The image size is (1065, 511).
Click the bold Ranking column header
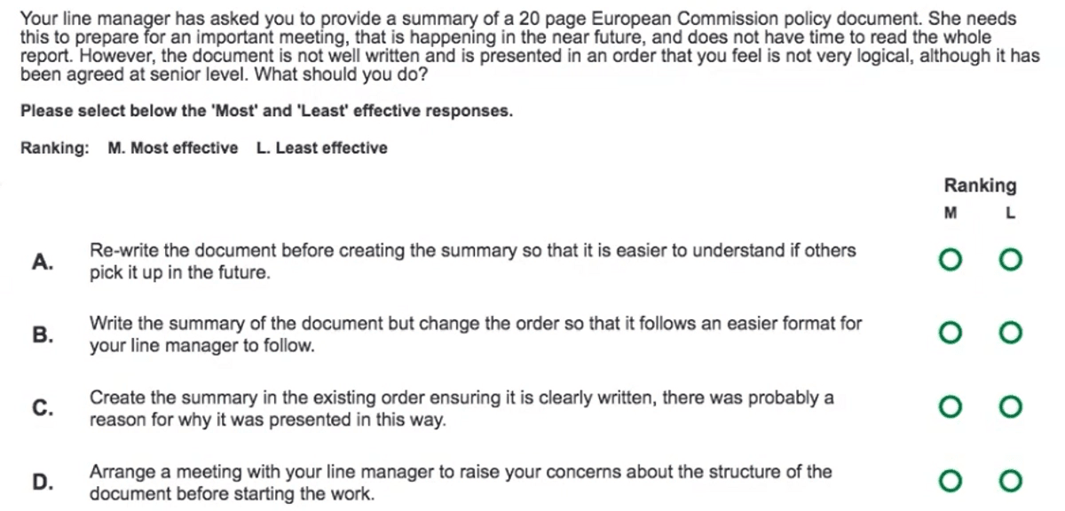980,185
